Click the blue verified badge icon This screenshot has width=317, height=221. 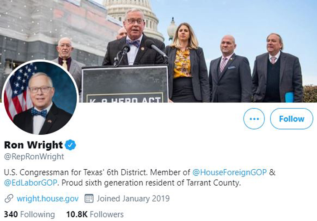[70, 145]
